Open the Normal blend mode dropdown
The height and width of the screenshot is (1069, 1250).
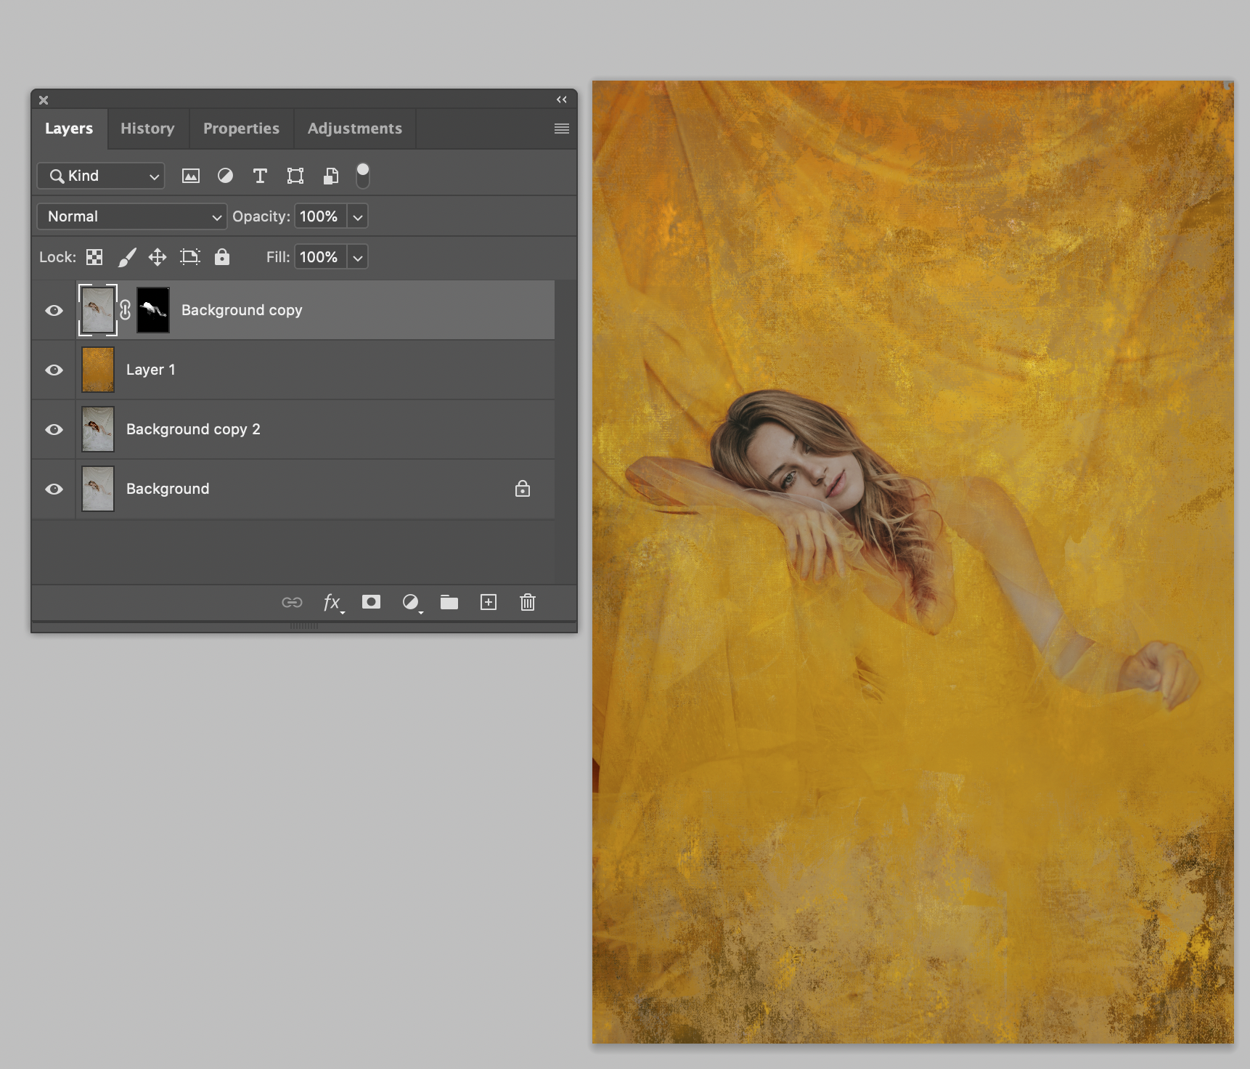point(132,216)
